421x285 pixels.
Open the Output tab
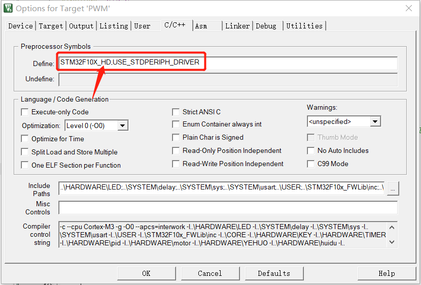click(81, 26)
